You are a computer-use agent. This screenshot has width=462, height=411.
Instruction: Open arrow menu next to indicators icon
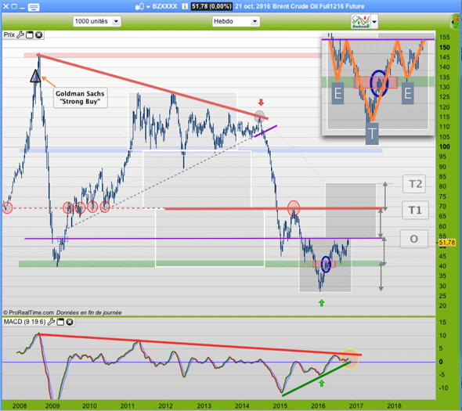click(x=374, y=21)
